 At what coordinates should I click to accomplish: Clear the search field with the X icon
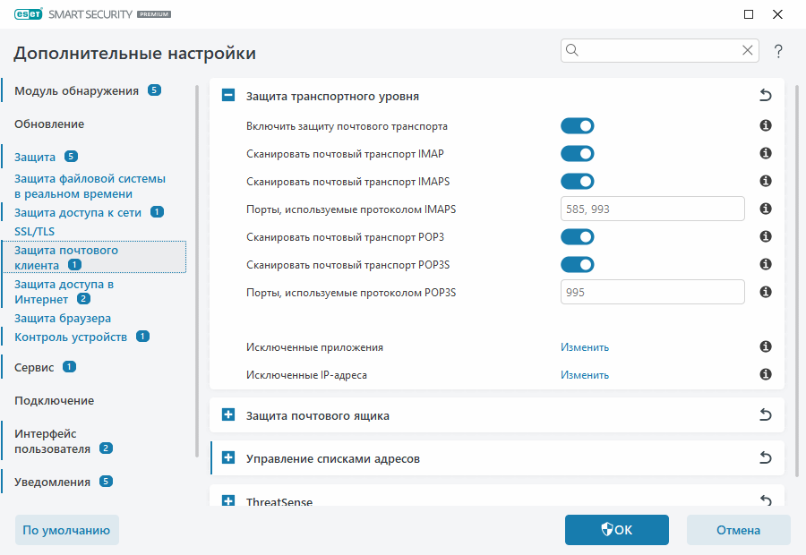pyautogui.click(x=747, y=50)
